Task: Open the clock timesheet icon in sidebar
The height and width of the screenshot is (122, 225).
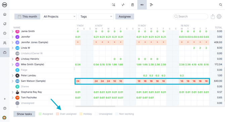Action: [x=5, y=33]
